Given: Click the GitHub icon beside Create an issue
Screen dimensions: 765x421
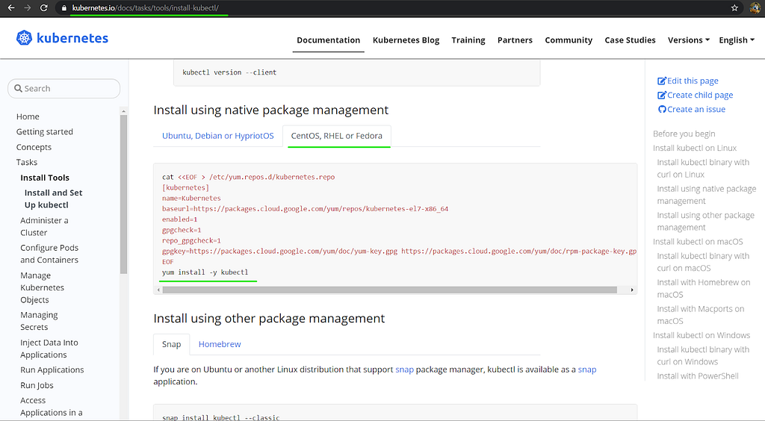Looking at the screenshot, I should point(662,109).
